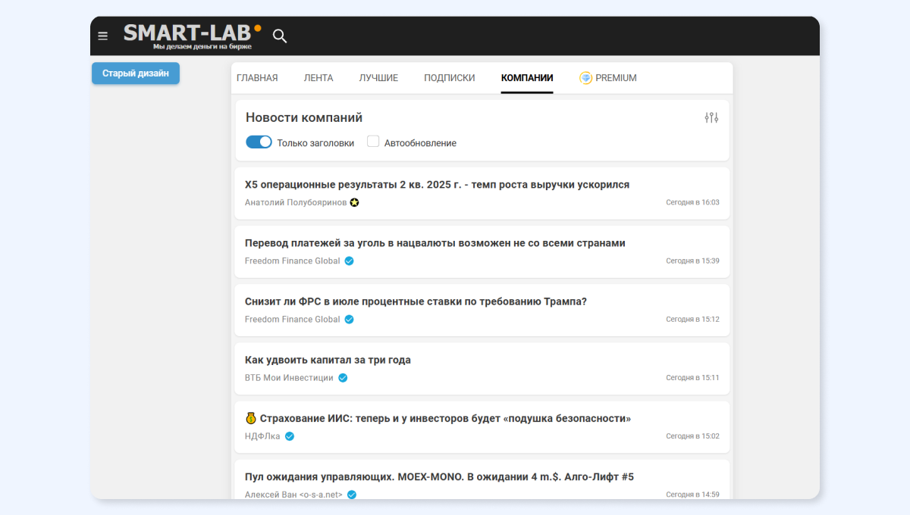Click verified badge next to ВТБ Мои Инвестиции
The image size is (910, 515).
[343, 378]
